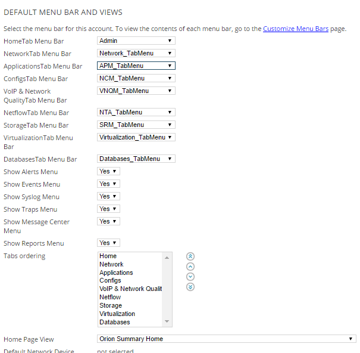Change the Show Reports Menu Yes dropdown

108,243
